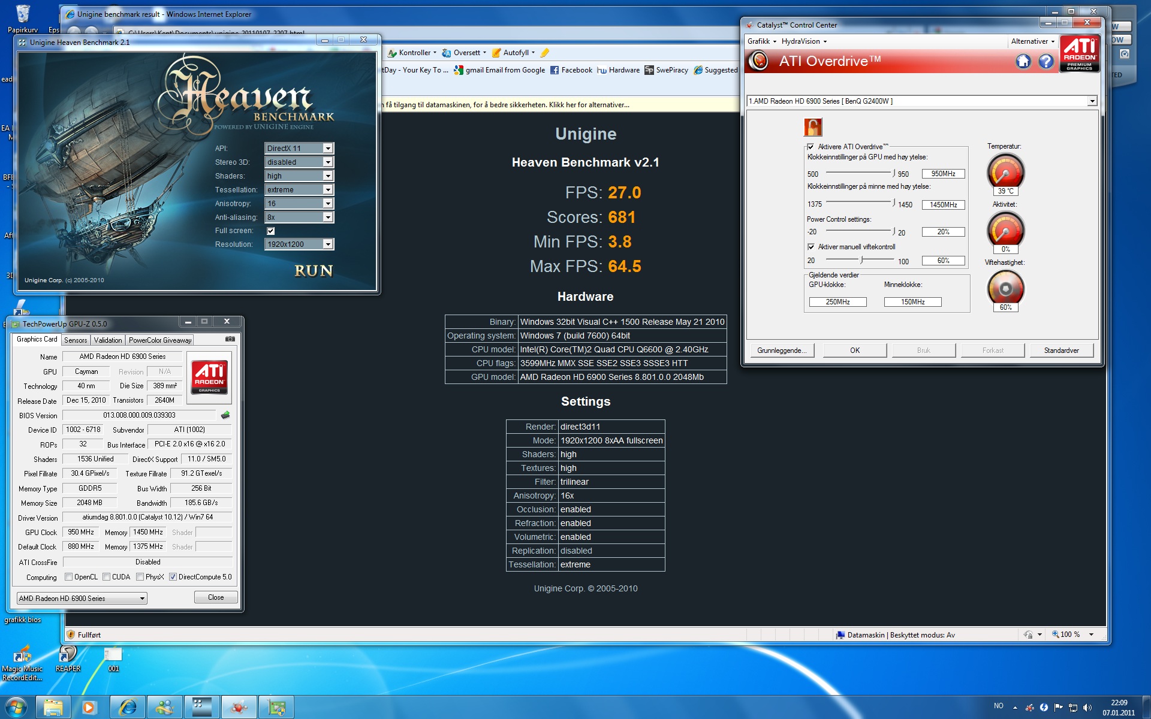The width and height of the screenshot is (1151, 719).
Task: Click RUN in Heaven Benchmark
Action: [314, 271]
